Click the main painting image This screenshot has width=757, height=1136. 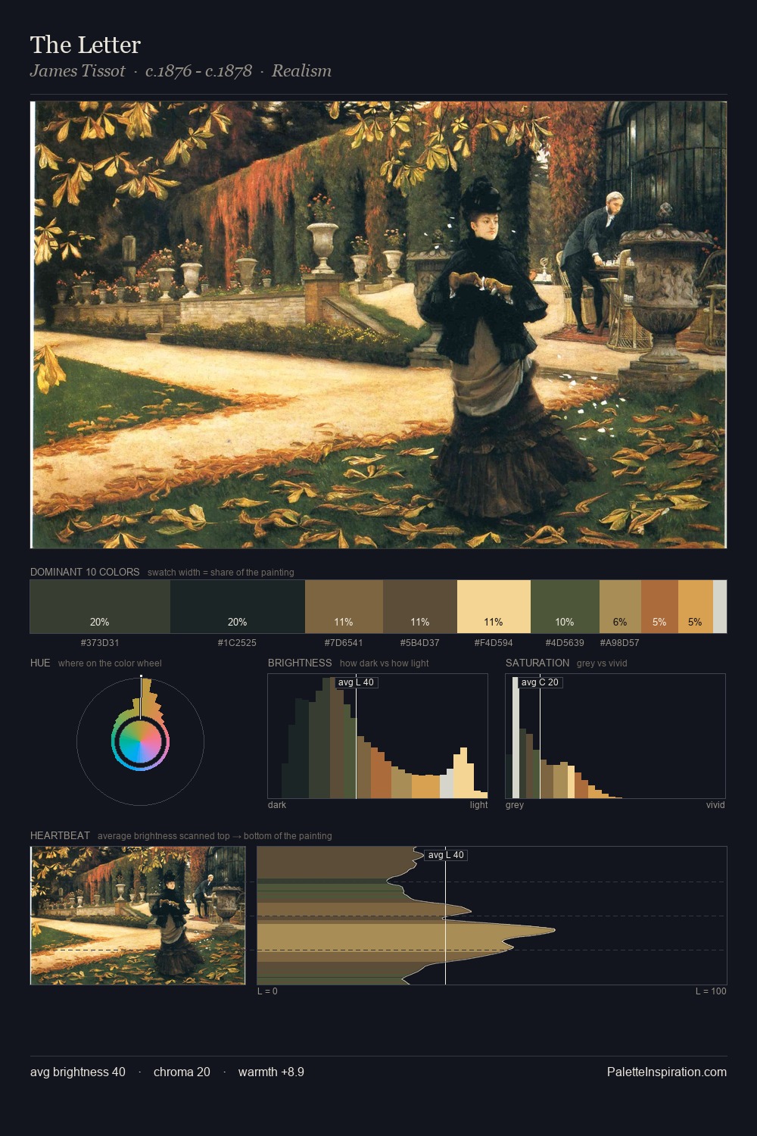click(378, 325)
